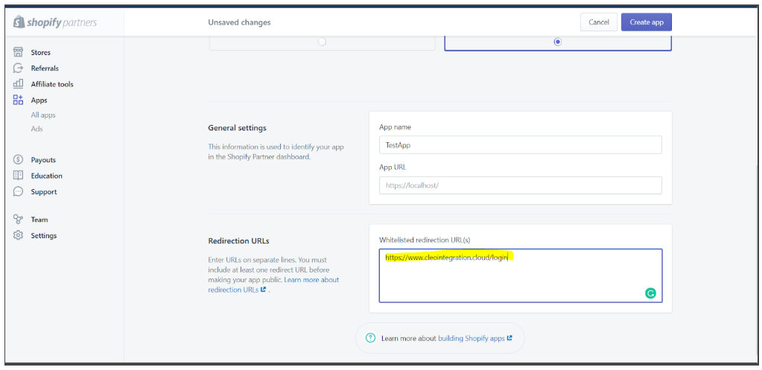Open Stores in the sidebar

pyautogui.click(x=41, y=52)
